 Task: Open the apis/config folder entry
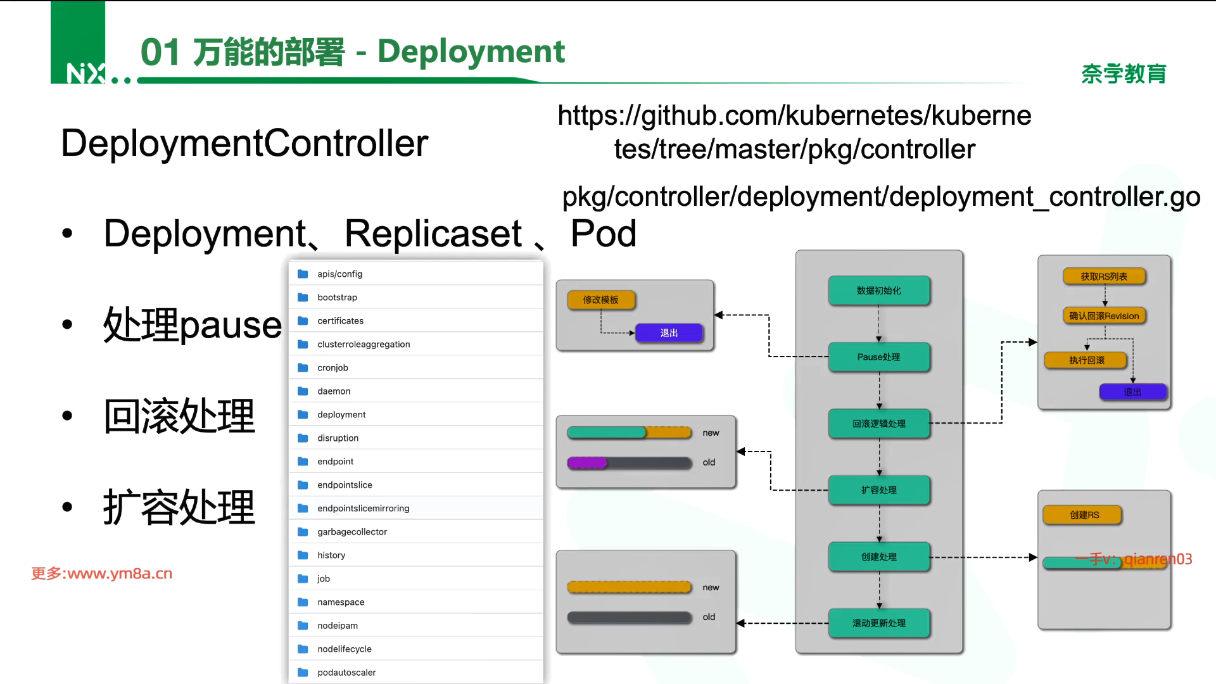coord(339,274)
